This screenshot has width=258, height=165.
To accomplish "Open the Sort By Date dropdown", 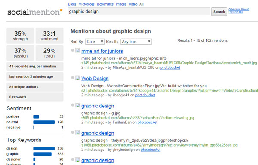I will point(95,42).
